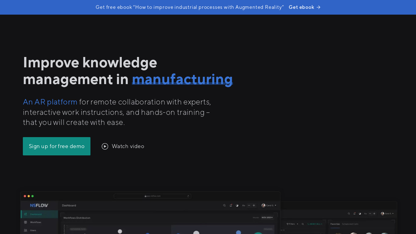Decrease font size with minus in calls window
The image size is (416, 234).
pos(370,214)
